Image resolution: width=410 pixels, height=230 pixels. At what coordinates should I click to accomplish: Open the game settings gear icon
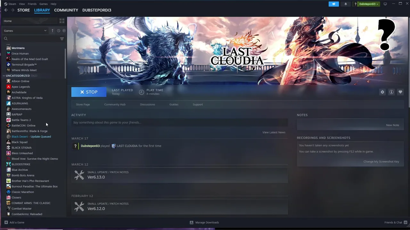coord(382,92)
